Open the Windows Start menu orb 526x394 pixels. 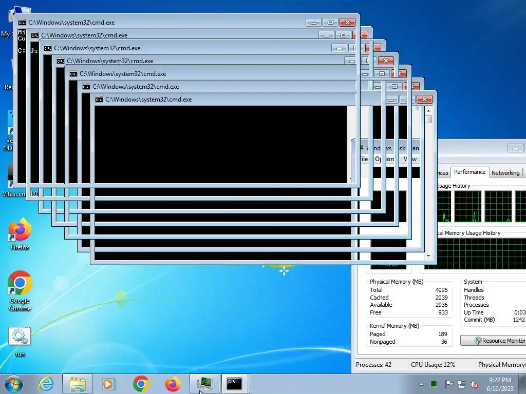14,384
